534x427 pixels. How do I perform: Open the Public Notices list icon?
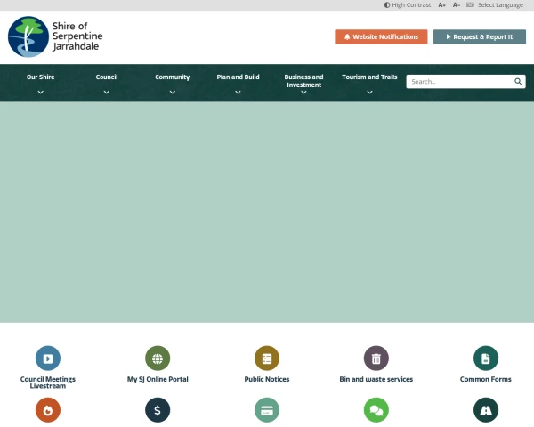point(267,359)
